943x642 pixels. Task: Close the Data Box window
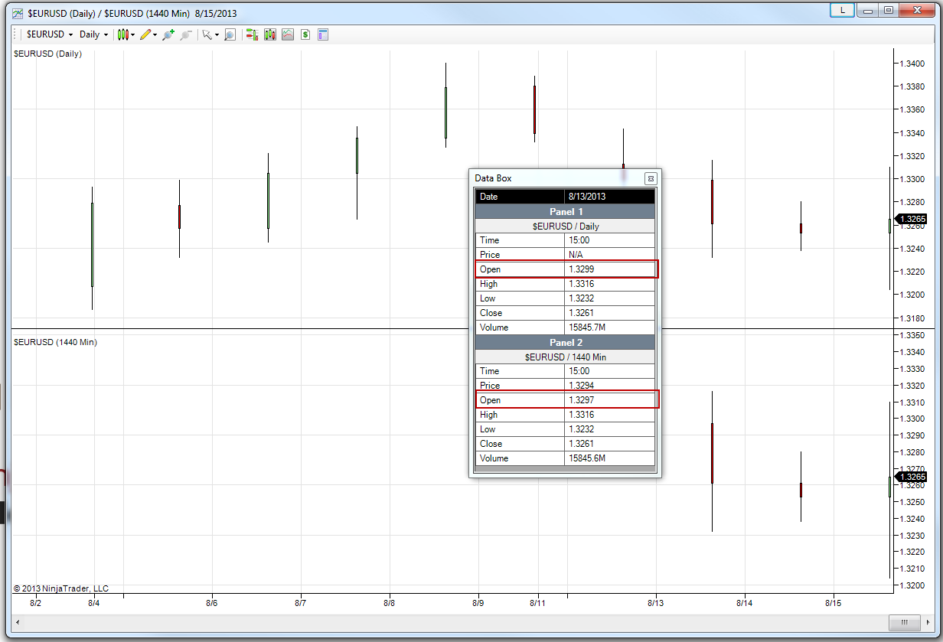pos(651,178)
